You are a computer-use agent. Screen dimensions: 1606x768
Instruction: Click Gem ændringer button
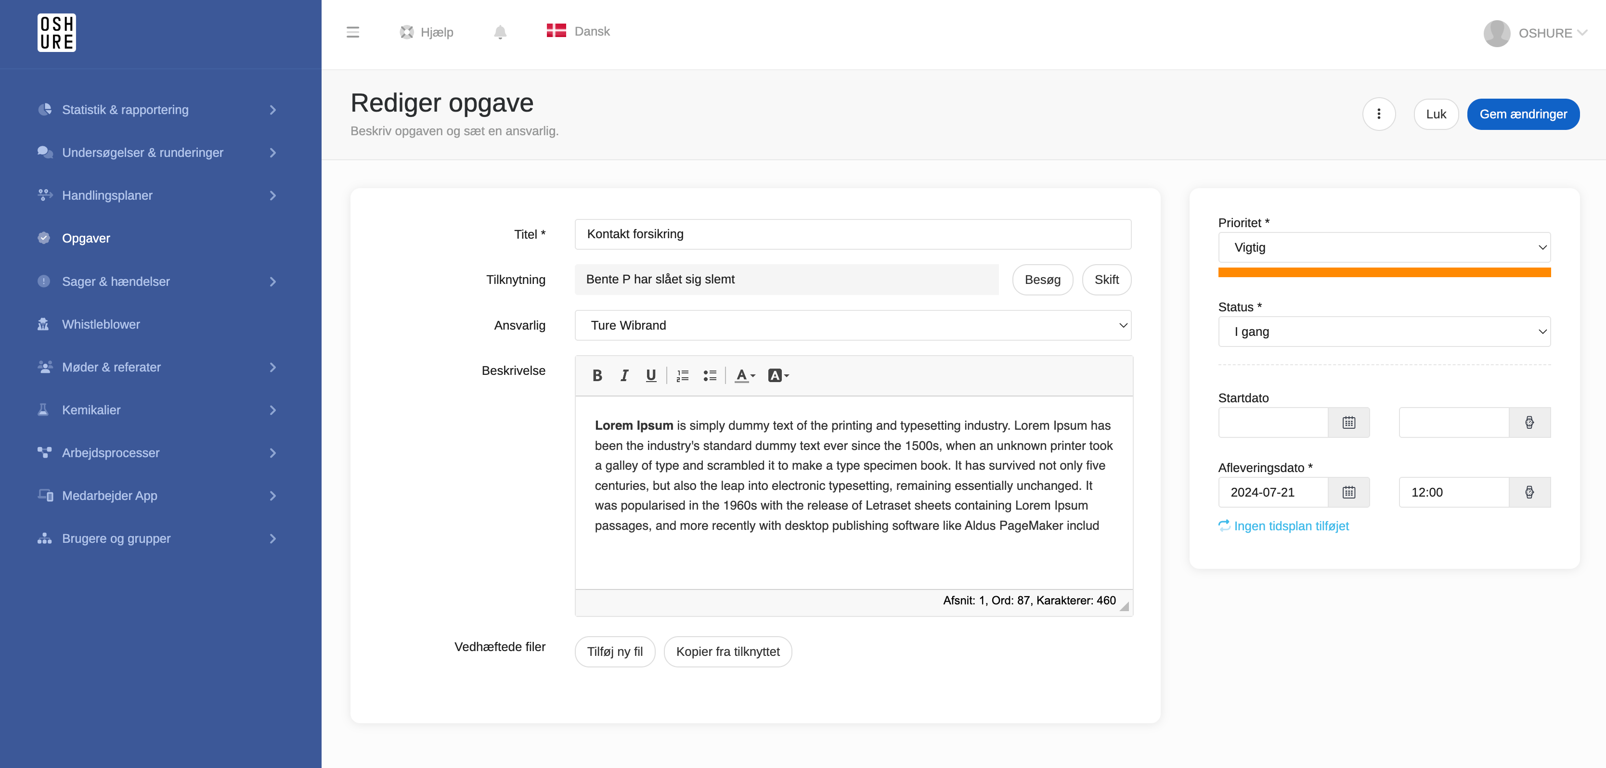(x=1522, y=114)
